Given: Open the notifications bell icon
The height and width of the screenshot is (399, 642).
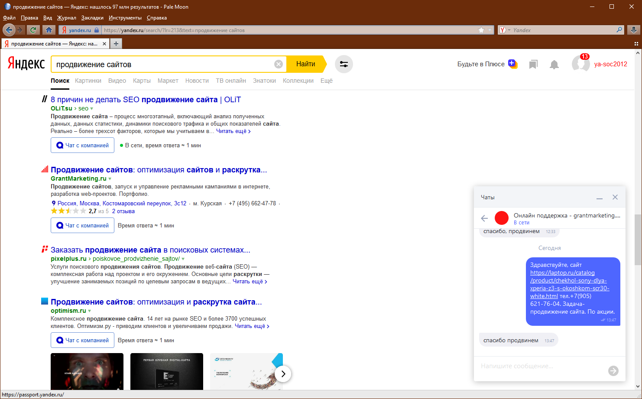Looking at the screenshot, I should coord(554,65).
